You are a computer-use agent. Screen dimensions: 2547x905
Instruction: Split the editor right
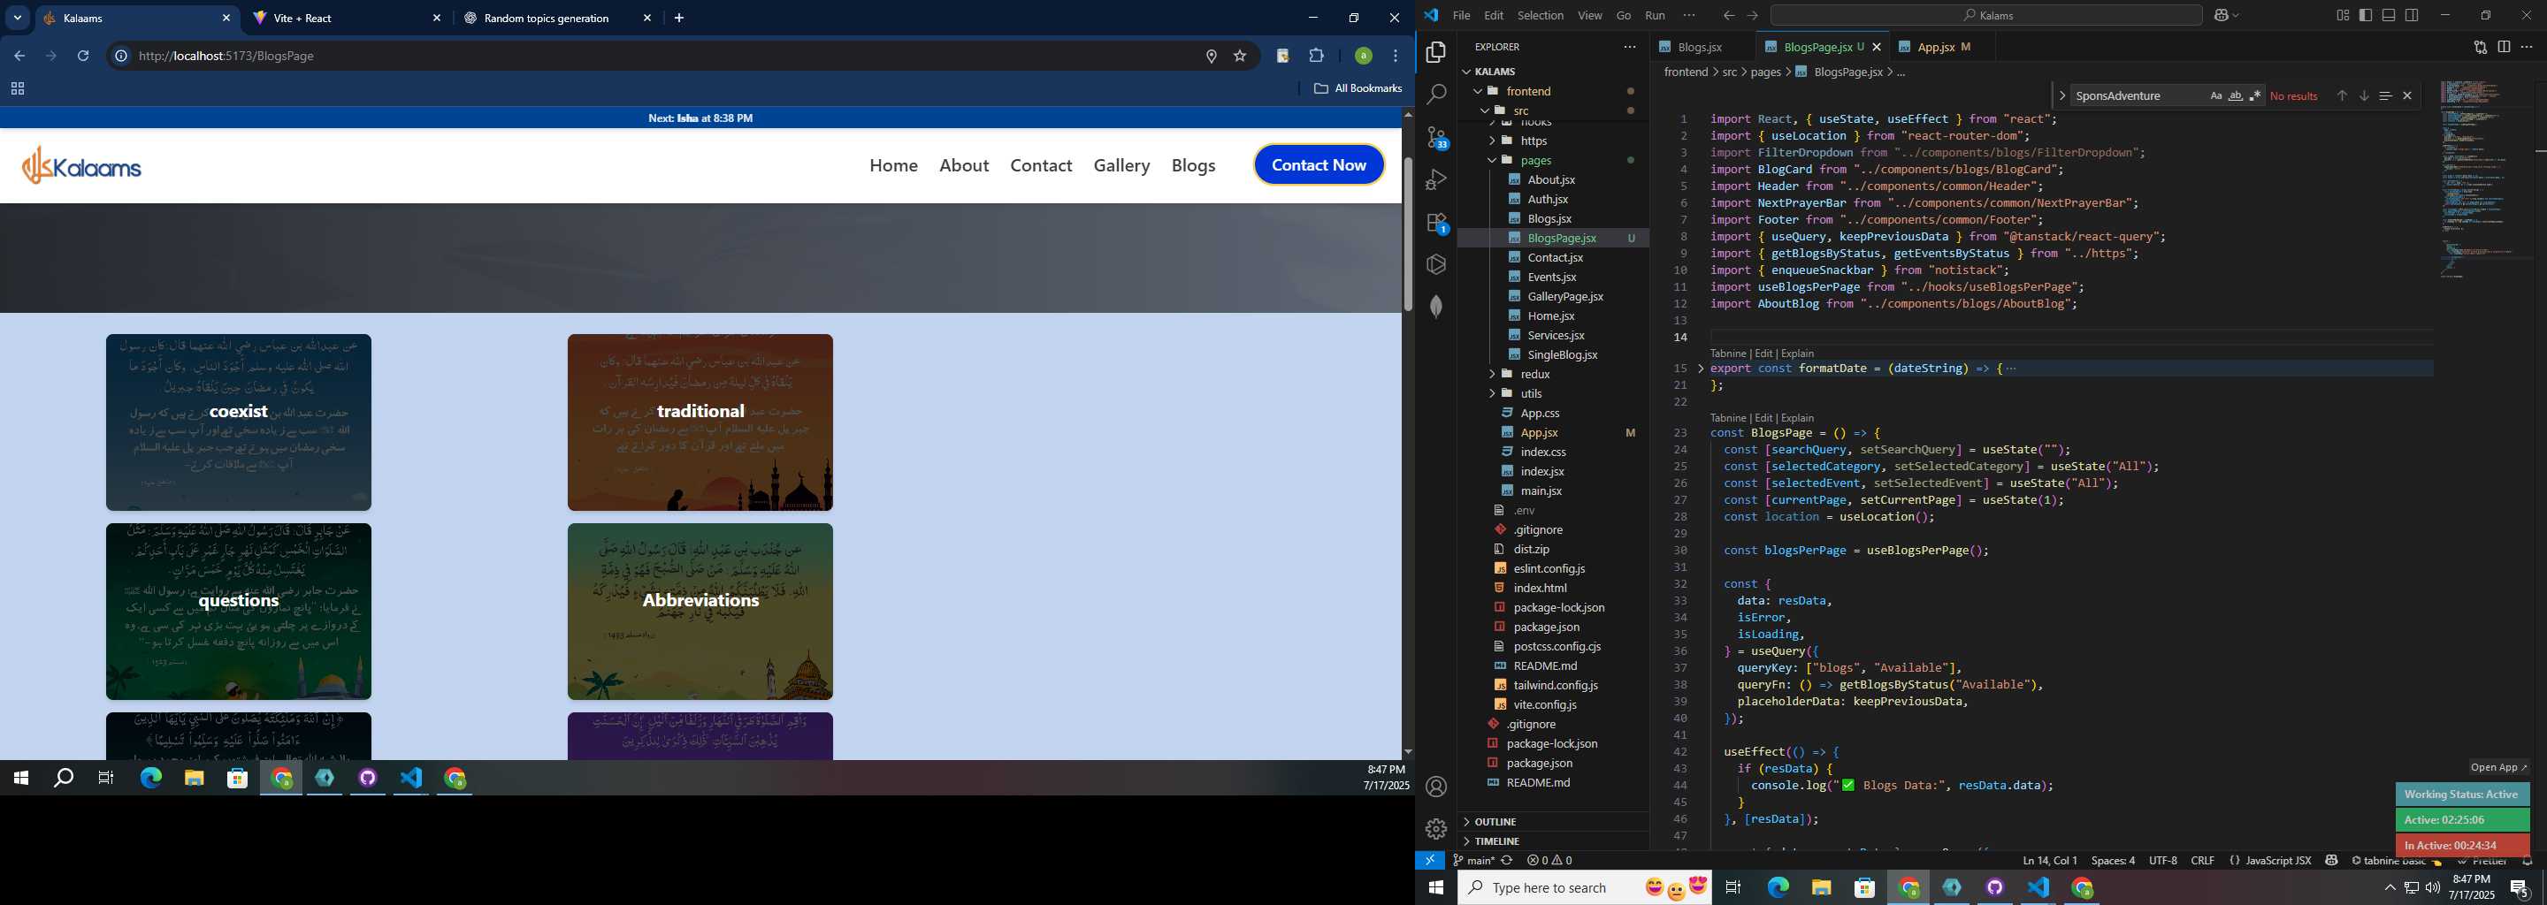[2504, 47]
